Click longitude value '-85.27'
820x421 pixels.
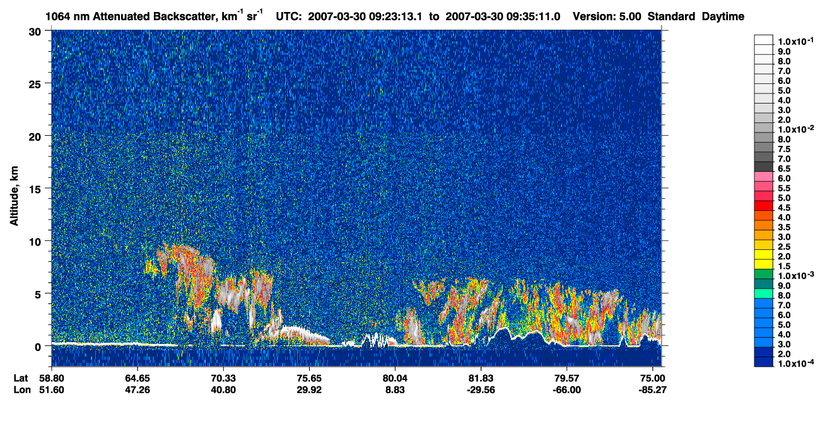653,389
